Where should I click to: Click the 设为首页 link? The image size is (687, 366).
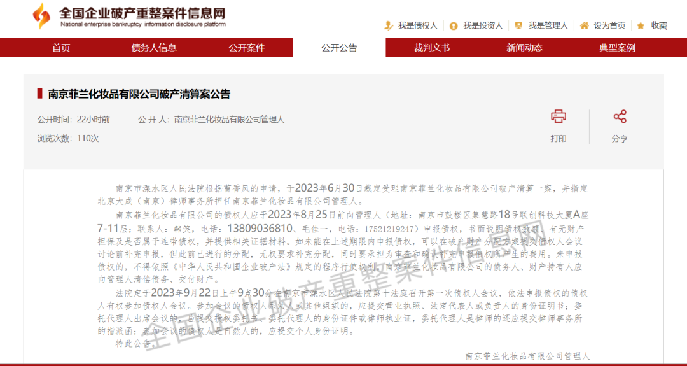[x=609, y=25]
